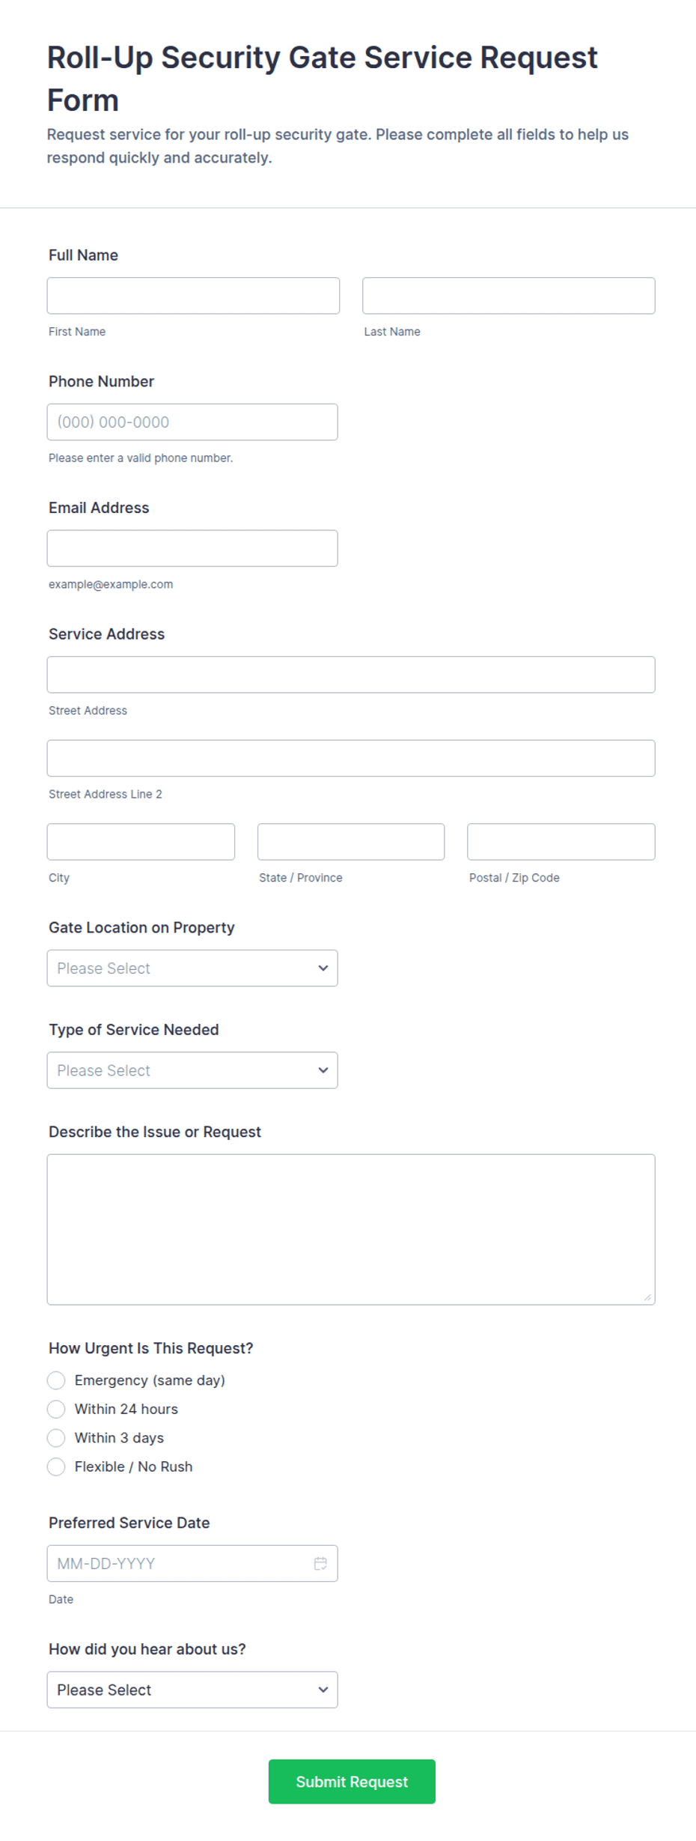
Task: Click into the Phone Number field
Action: [x=192, y=422]
